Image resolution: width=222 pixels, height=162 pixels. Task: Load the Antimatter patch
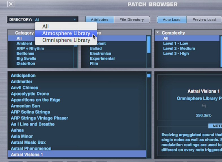coord(22,82)
